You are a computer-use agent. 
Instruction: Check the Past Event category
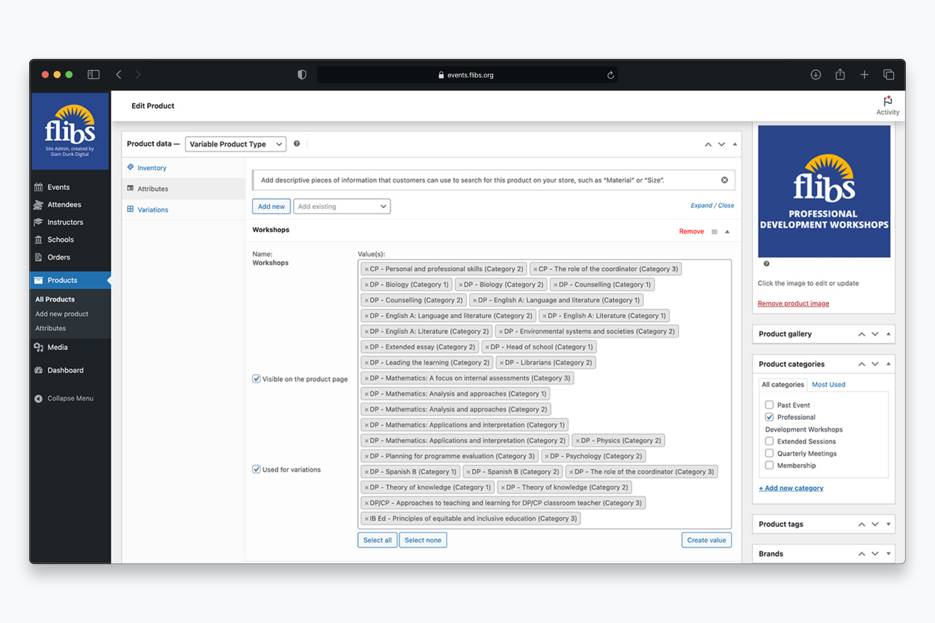(769, 404)
